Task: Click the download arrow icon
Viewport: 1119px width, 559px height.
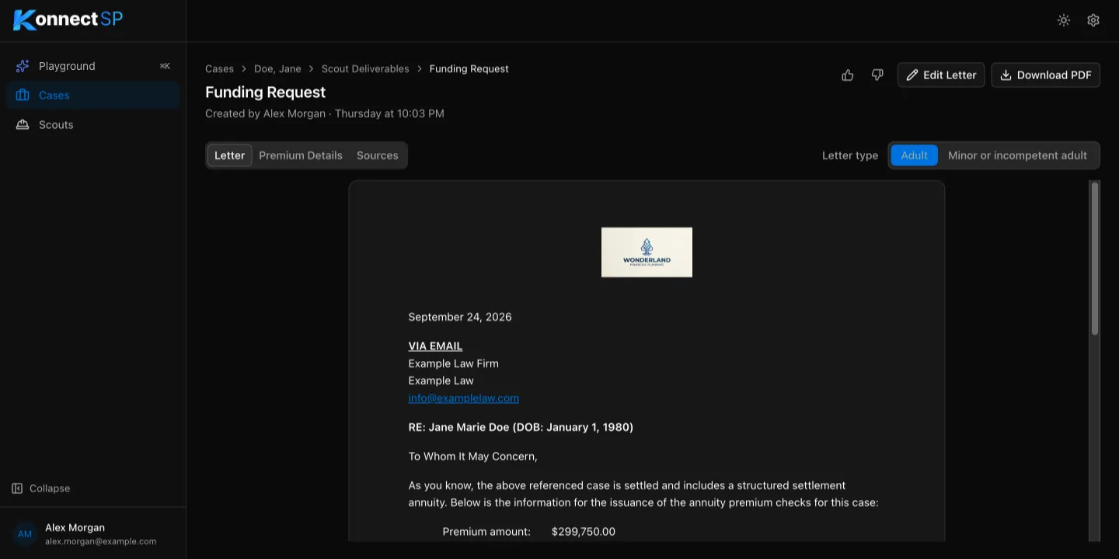Action: (1006, 75)
